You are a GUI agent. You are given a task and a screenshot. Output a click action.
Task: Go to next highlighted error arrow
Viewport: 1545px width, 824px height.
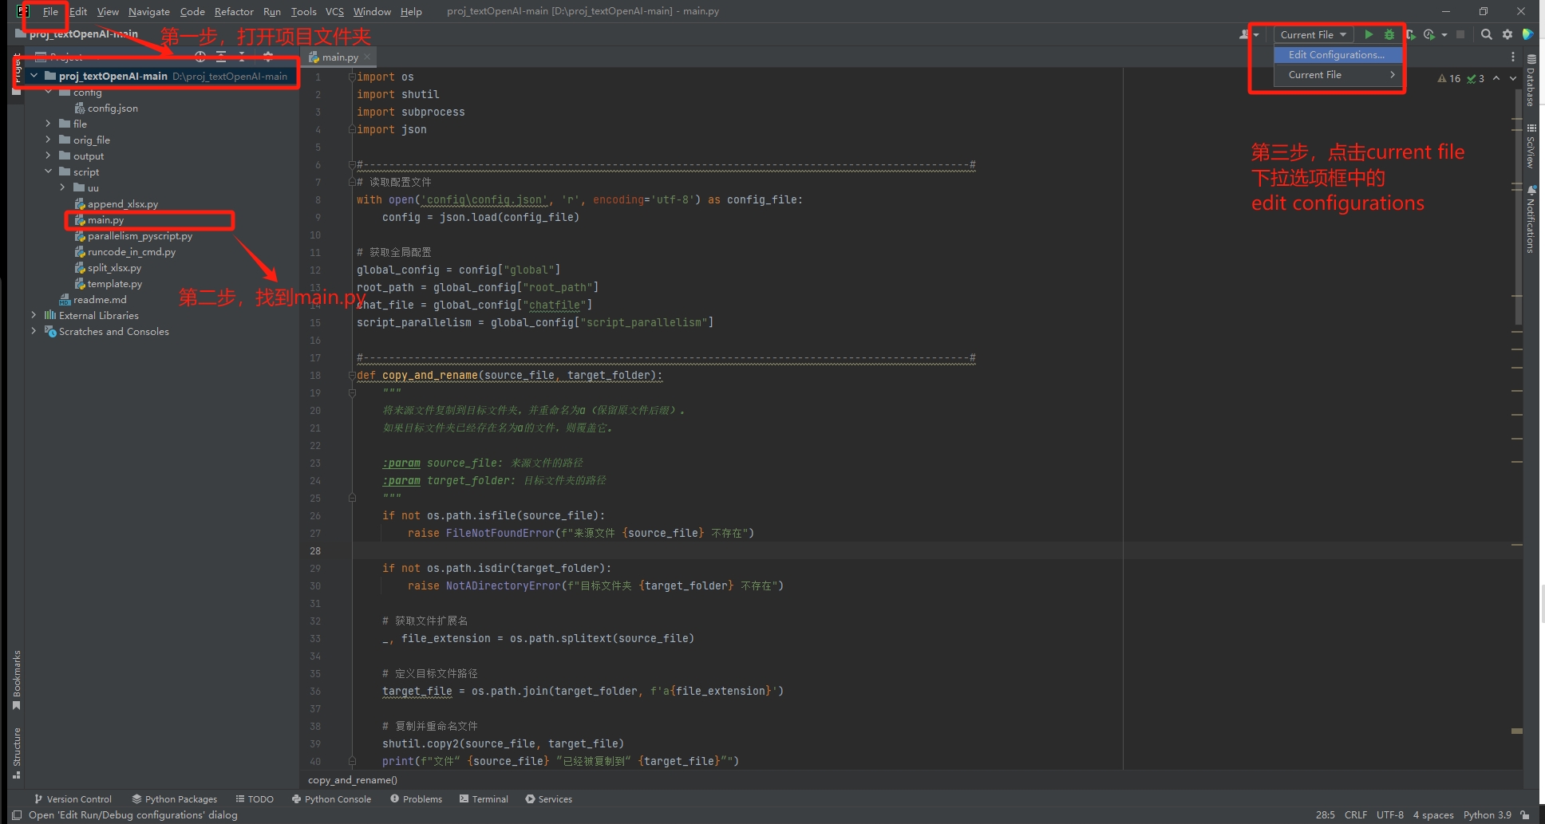(1513, 78)
